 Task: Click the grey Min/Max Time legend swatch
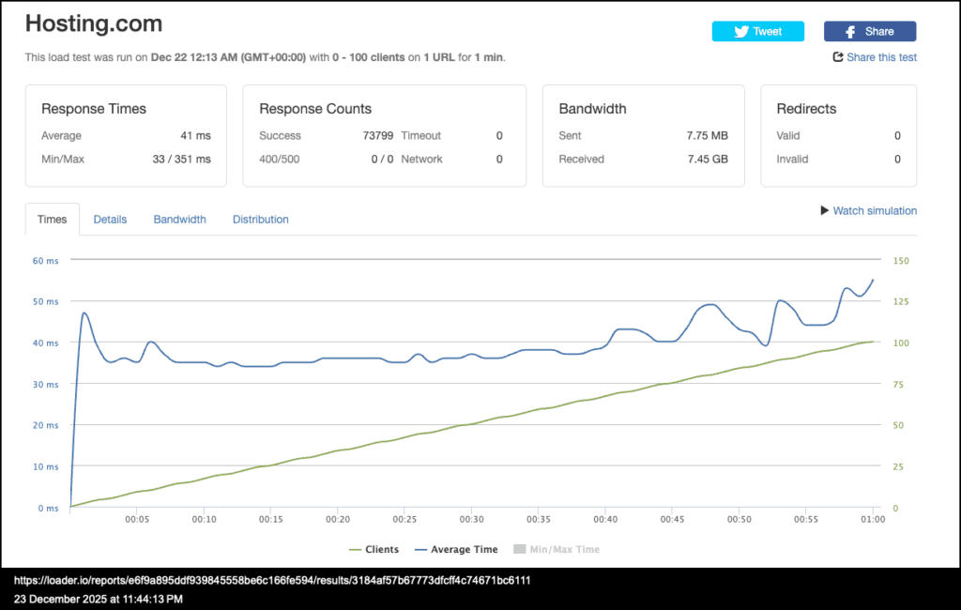point(518,550)
